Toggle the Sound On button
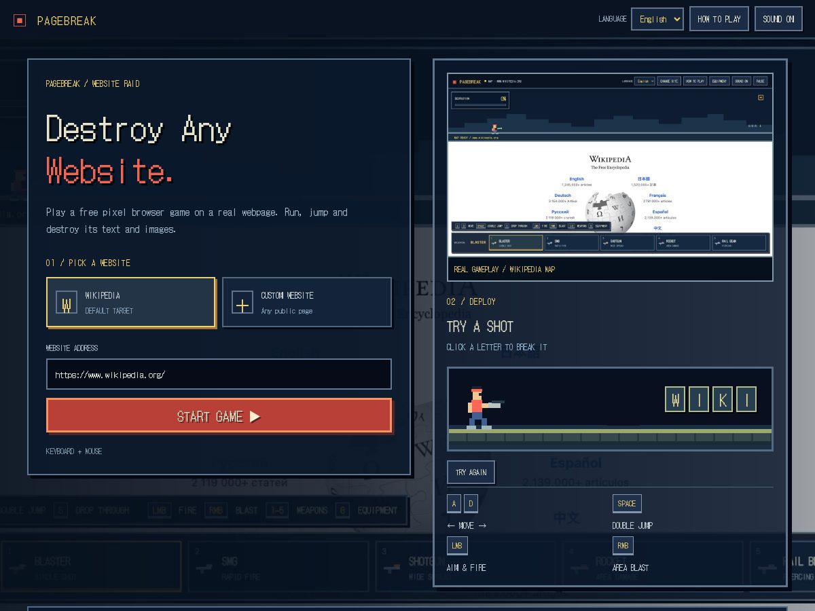The image size is (815, 611). point(779,19)
